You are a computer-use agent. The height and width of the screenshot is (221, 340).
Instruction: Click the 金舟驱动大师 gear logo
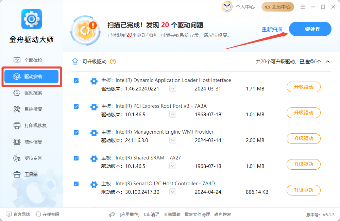pos(32,19)
